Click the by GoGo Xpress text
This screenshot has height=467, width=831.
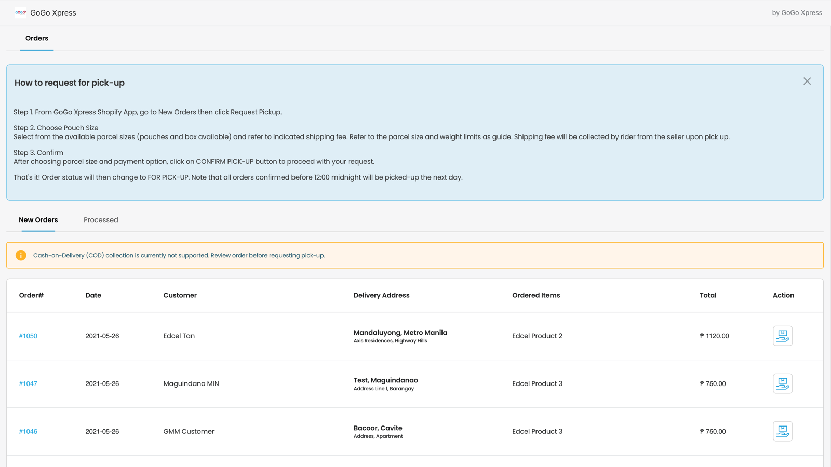(x=797, y=12)
